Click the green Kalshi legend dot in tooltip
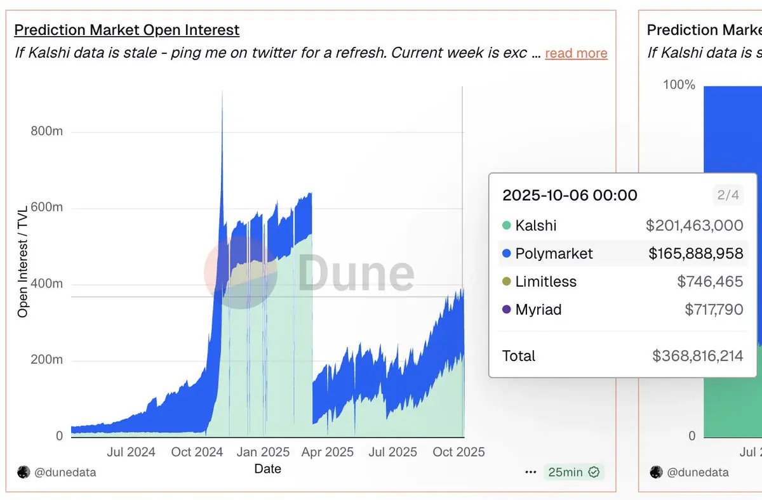The image size is (762, 500). tap(506, 225)
